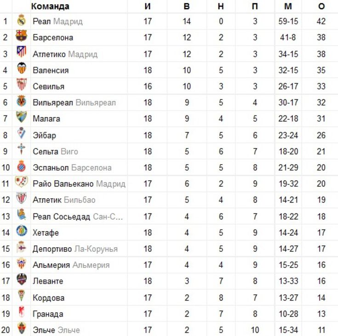
Task: Click the Getafe blue crest icon
Action: coord(22,231)
